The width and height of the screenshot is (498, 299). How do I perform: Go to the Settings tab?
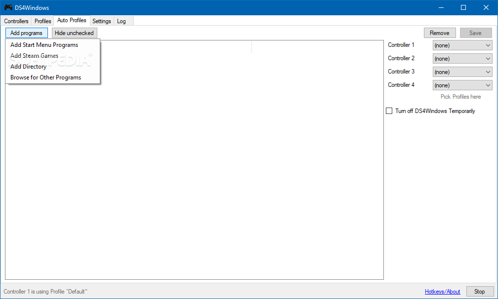click(x=102, y=21)
